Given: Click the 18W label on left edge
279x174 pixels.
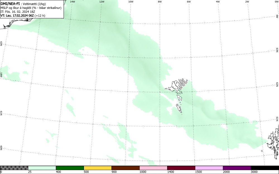Looking at the screenshot, I should 1,74.
